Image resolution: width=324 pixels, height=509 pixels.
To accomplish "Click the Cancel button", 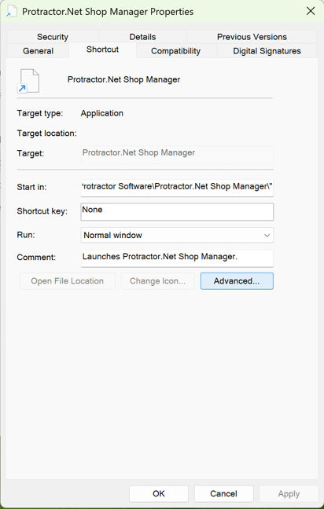I will [x=223, y=494].
